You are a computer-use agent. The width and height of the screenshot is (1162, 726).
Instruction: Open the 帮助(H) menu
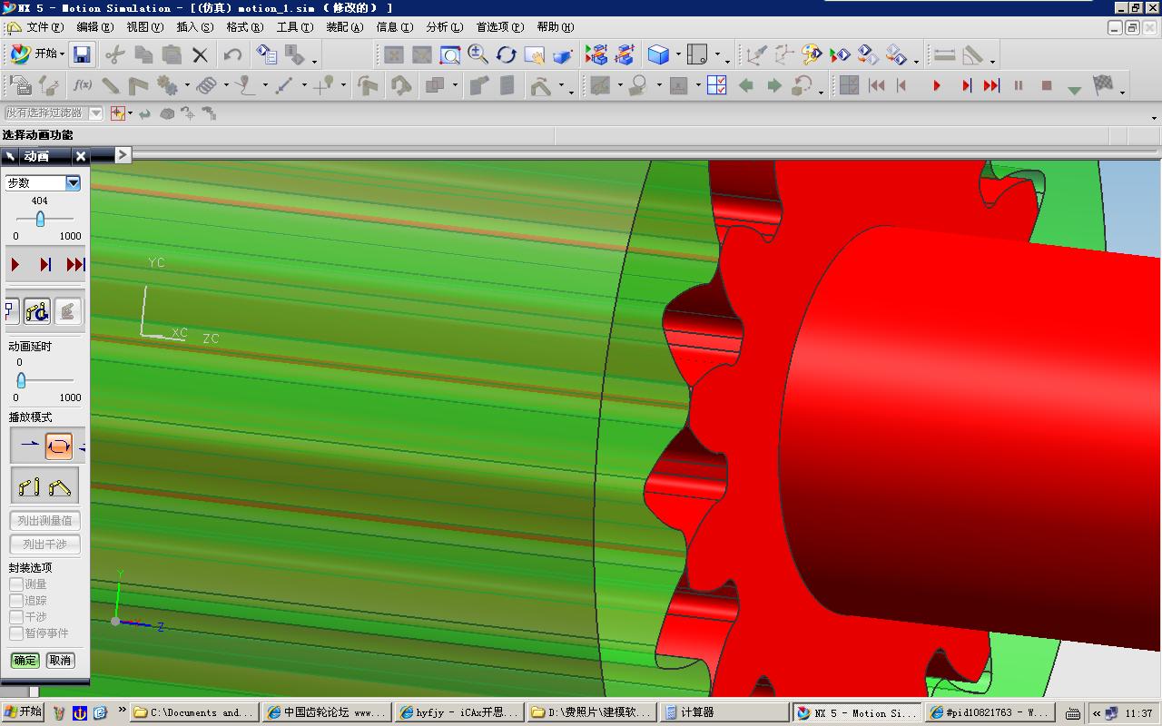pos(556,27)
